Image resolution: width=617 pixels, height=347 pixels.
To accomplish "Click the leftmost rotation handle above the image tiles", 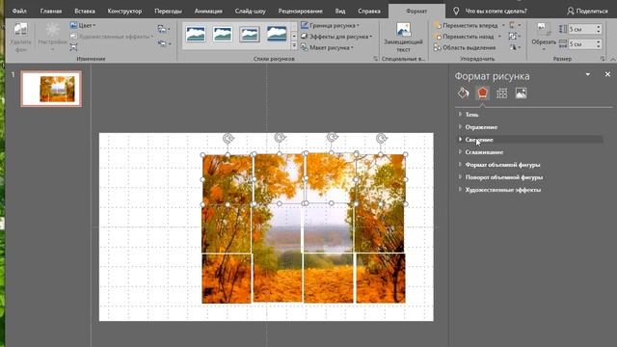I will pyautogui.click(x=228, y=139).
